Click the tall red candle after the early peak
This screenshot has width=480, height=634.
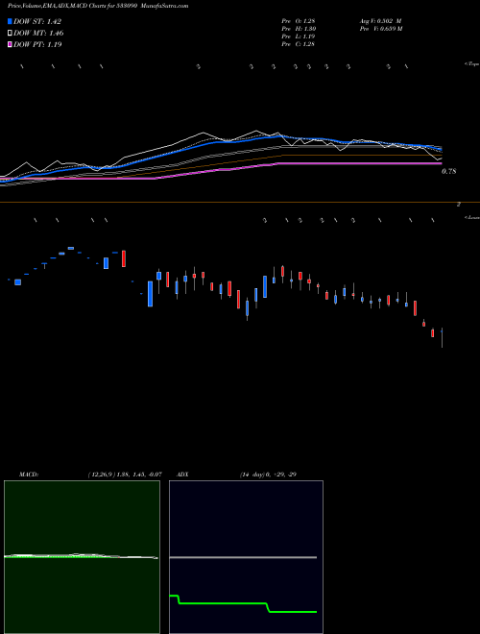click(124, 258)
